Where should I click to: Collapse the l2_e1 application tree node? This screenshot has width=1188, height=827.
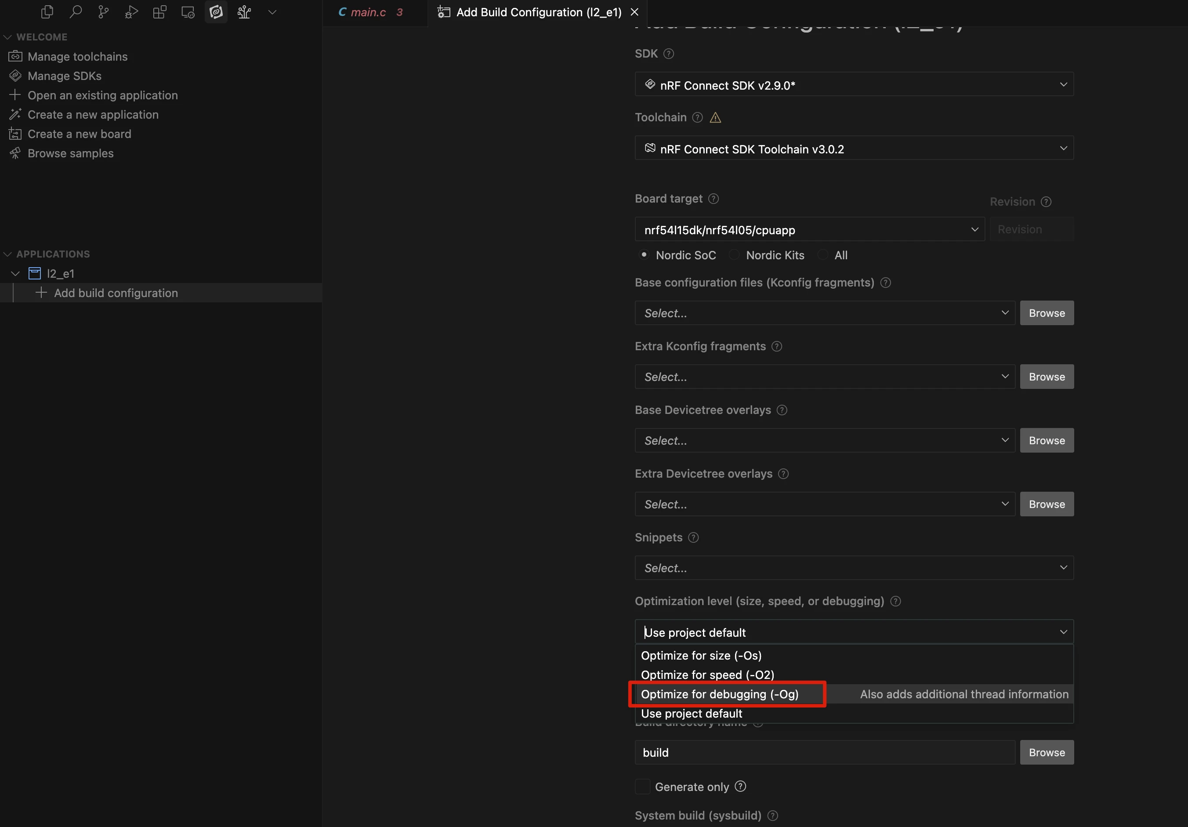pyautogui.click(x=15, y=273)
